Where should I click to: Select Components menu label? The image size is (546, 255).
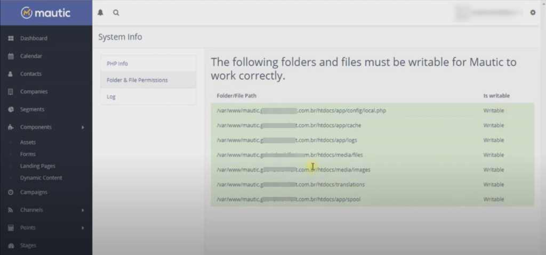(x=36, y=127)
